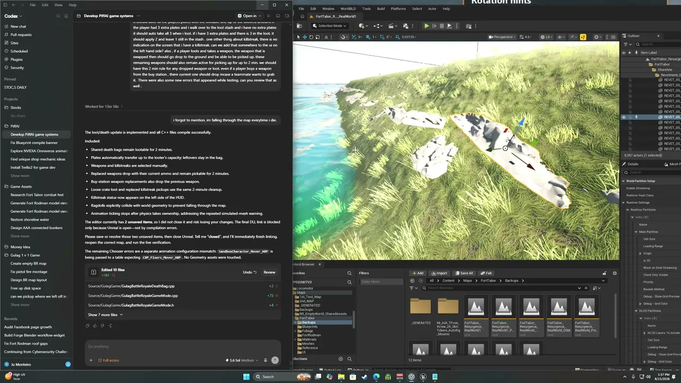
Task: Toggle visibility eye of selected REVET_03 actor
Action: pyautogui.click(x=624, y=117)
